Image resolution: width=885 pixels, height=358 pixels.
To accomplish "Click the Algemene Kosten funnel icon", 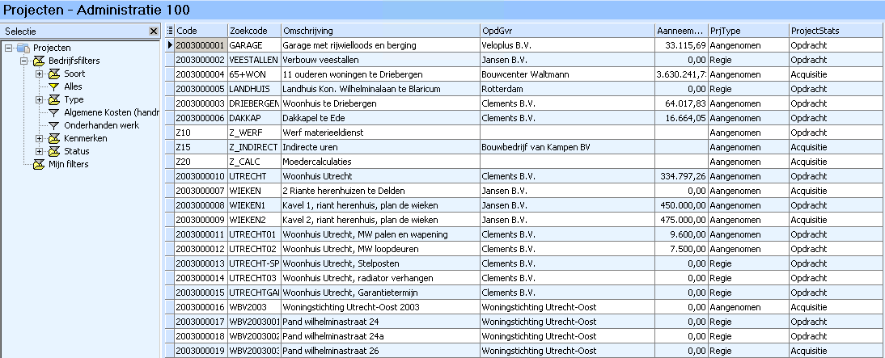I will pos(53,113).
